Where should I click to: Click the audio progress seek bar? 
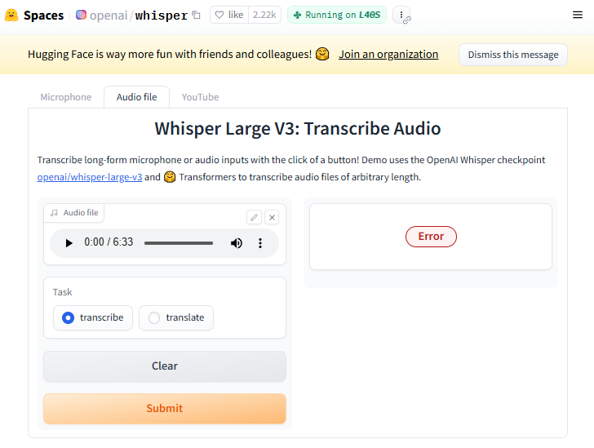click(179, 243)
